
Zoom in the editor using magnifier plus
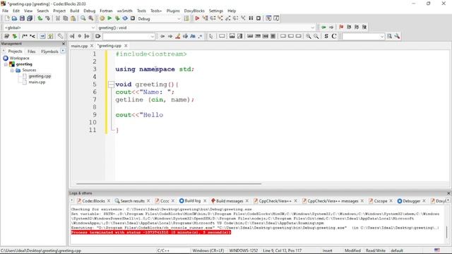(x=309, y=36)
